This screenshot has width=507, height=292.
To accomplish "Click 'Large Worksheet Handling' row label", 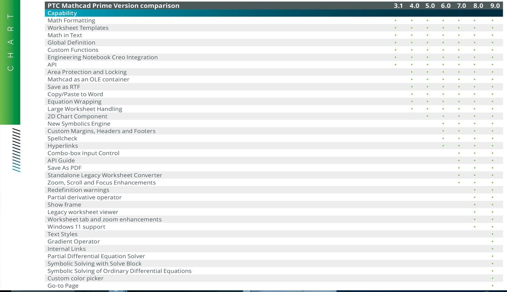I will (x=85, y=109).
